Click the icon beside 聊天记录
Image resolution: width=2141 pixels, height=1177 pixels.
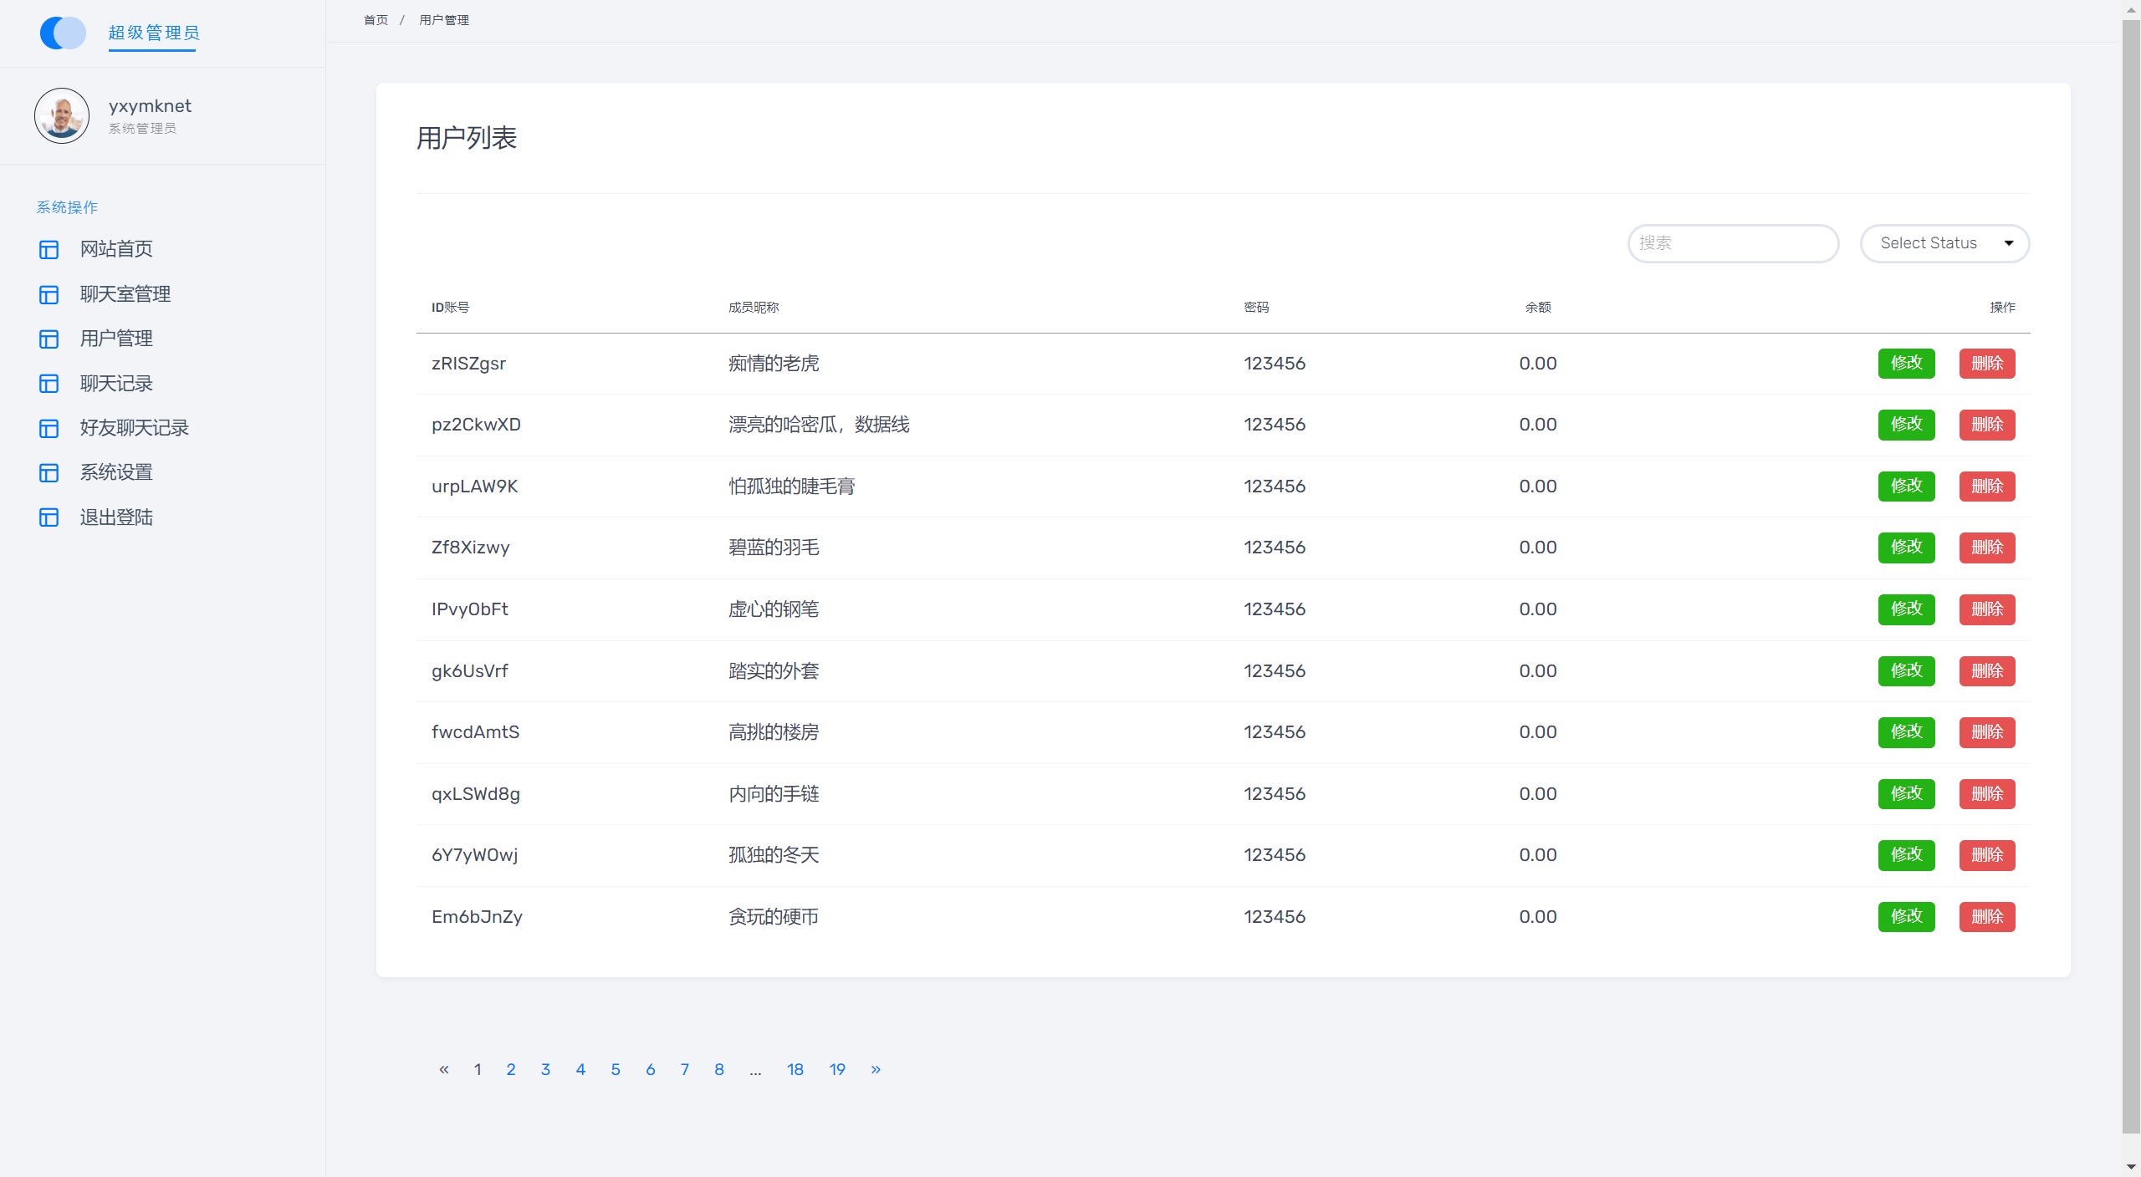tap(49, 384)
